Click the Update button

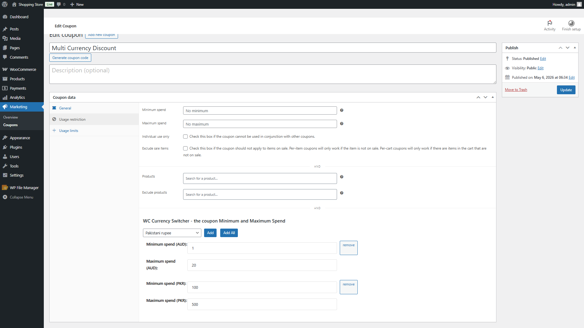(x=566, y=90)
